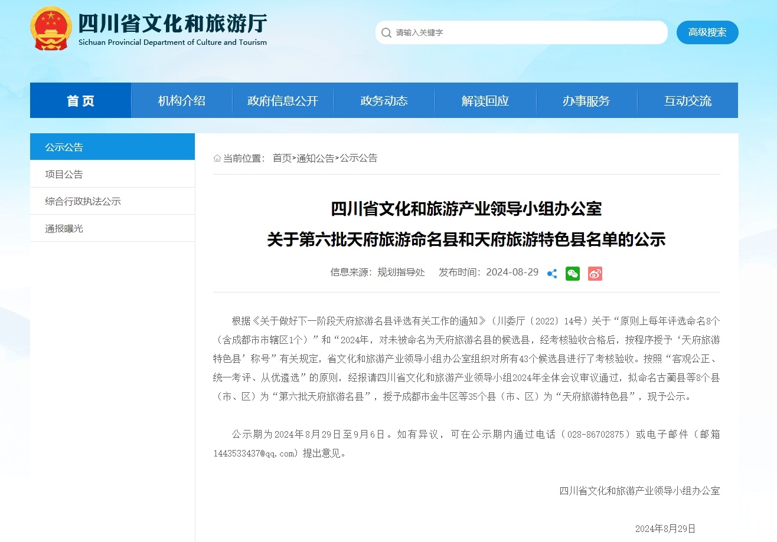Click the national emblem site logo
This screenshot has height=542, width=777.
coord(51,27)
